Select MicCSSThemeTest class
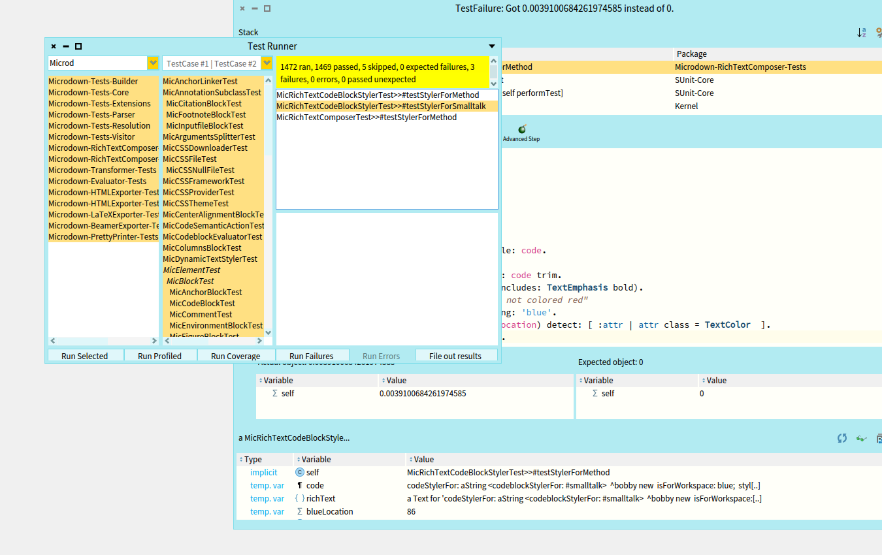The image size is (882, 555). coord(213,203)
